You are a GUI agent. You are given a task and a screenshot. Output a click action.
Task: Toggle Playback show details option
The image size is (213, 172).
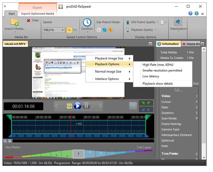coord(163,84)
